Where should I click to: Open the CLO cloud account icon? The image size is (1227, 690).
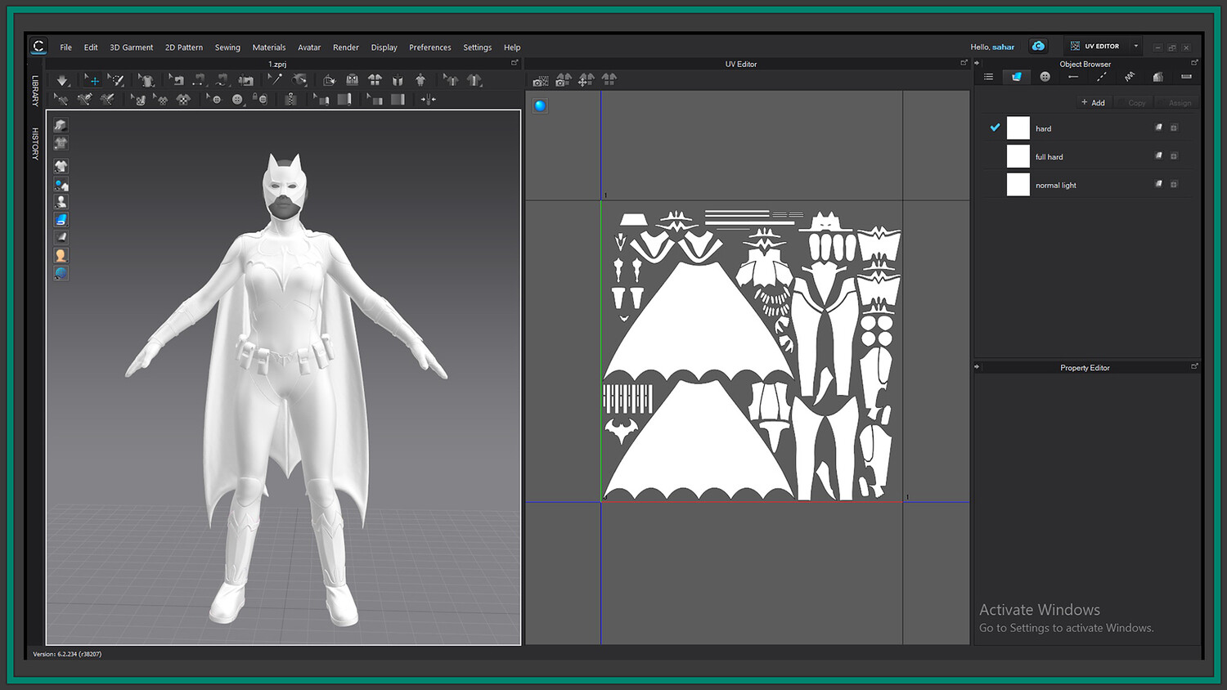tap(1038, 47)
